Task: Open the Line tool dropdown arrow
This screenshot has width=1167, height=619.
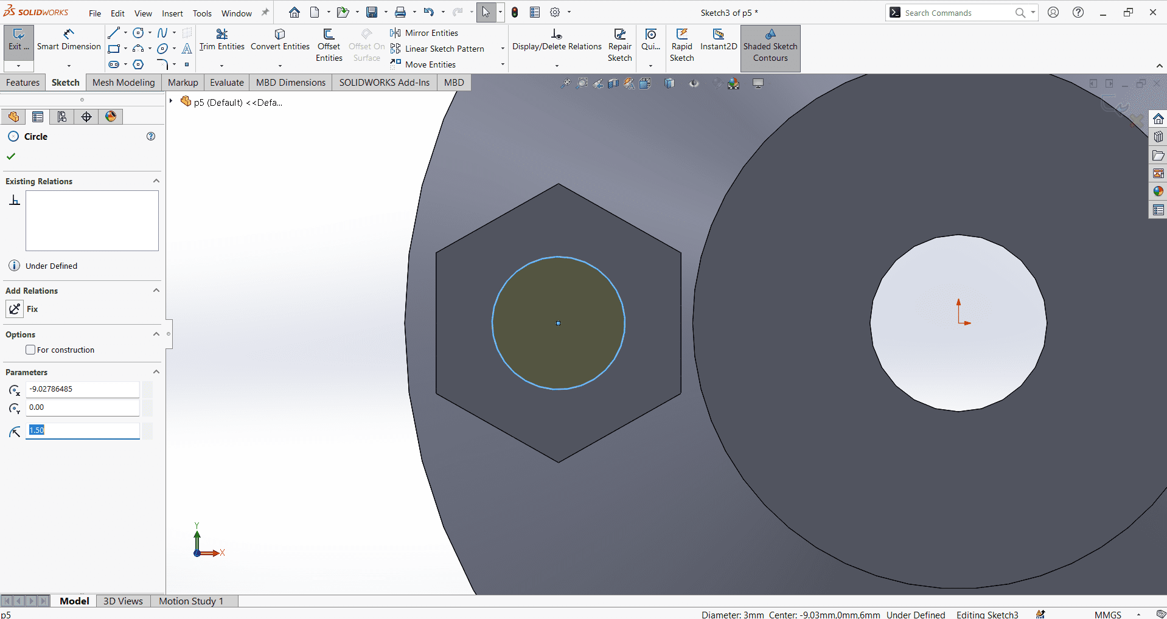Action: point(125,33)
